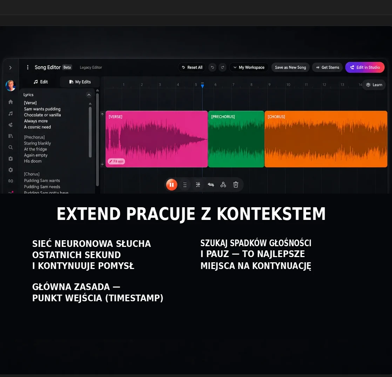Click Edit in Studio button
This screenshot has width=392, height=377.
pos(365,67)
